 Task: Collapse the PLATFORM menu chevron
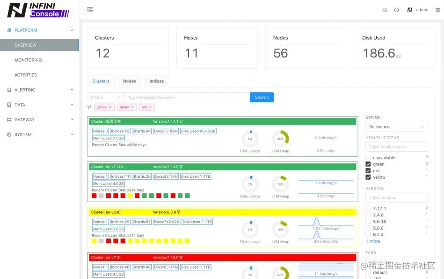(72, 30)
